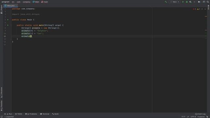Click 'com.company' on the package line
This screenshot has width=210, height=118.
point(28,9)
